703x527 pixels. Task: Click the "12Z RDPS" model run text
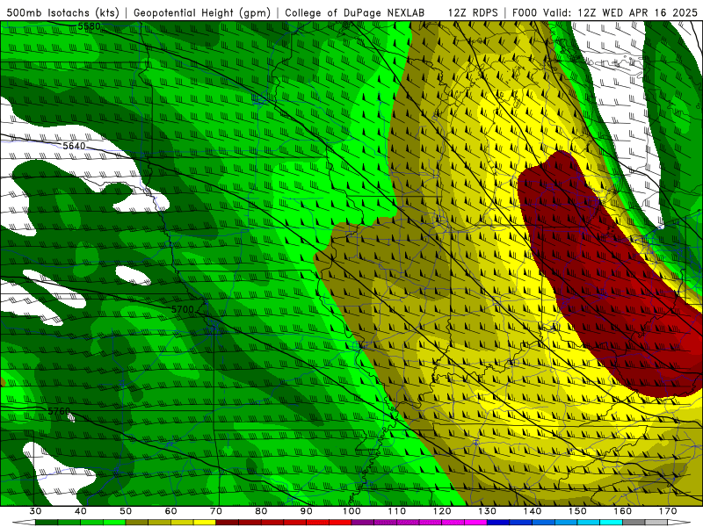tap(473, 12)
